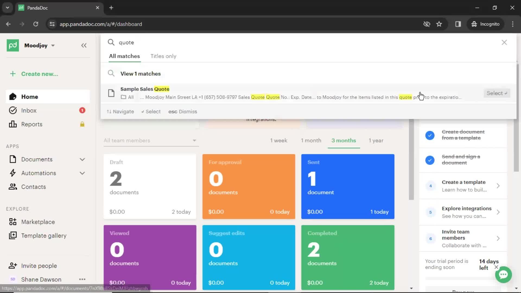
Task: Click the eye-slash tracking icon in the address bar
Action: [x=427, y=24]
